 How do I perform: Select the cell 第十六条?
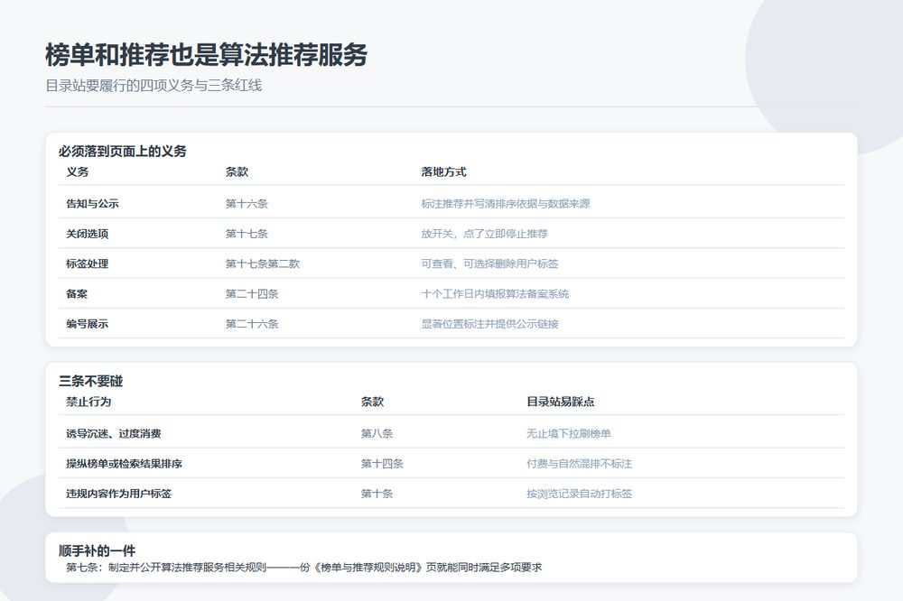pyautogui.click(x=247, y=203)
